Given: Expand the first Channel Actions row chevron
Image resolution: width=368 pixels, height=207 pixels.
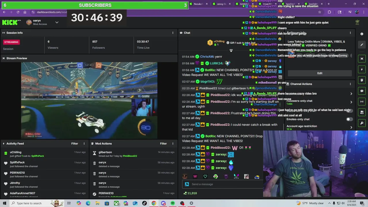Looking at the screenshot, I should click(x=351, y=94).
